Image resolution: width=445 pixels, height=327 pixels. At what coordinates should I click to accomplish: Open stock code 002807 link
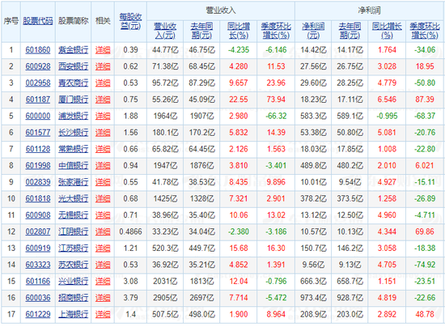click(x=38, y=231)
